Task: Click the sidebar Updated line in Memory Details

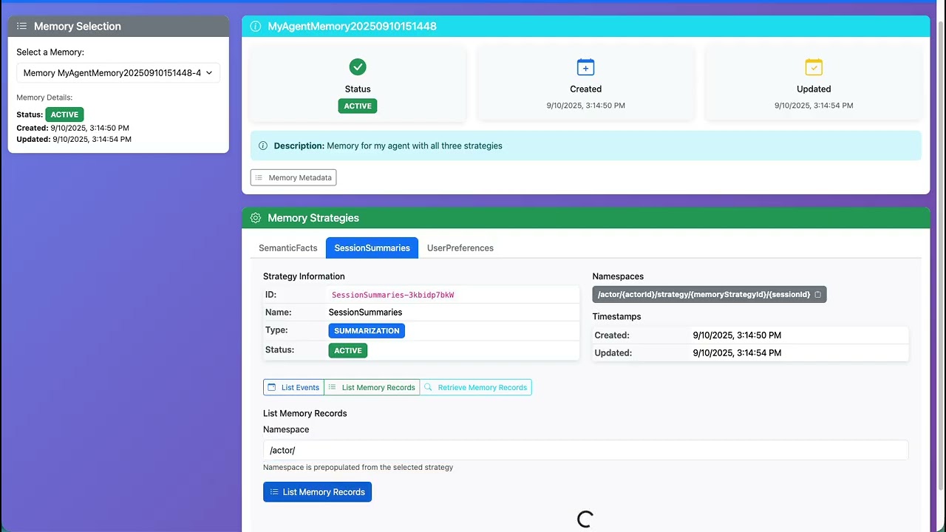Action: tap(74, 139)
